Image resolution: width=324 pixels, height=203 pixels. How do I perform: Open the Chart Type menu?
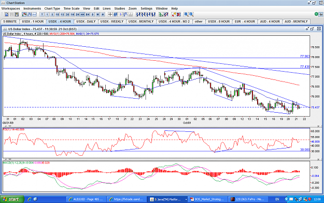(x=52, y=8)
